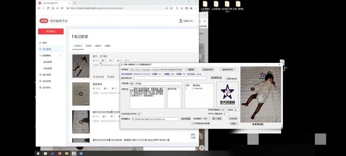Click the account avatar in page header
The image size is (346, 156).
pos(181,21)
